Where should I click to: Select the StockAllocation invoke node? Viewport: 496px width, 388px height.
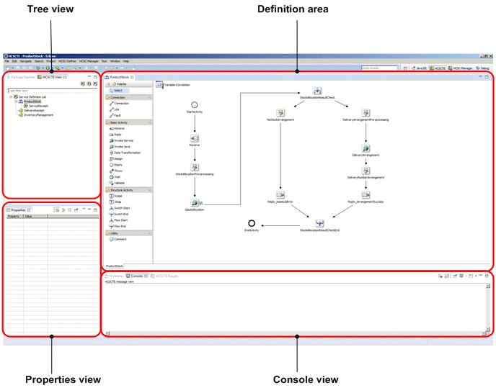pyautogui.click(x=194, y=202)
